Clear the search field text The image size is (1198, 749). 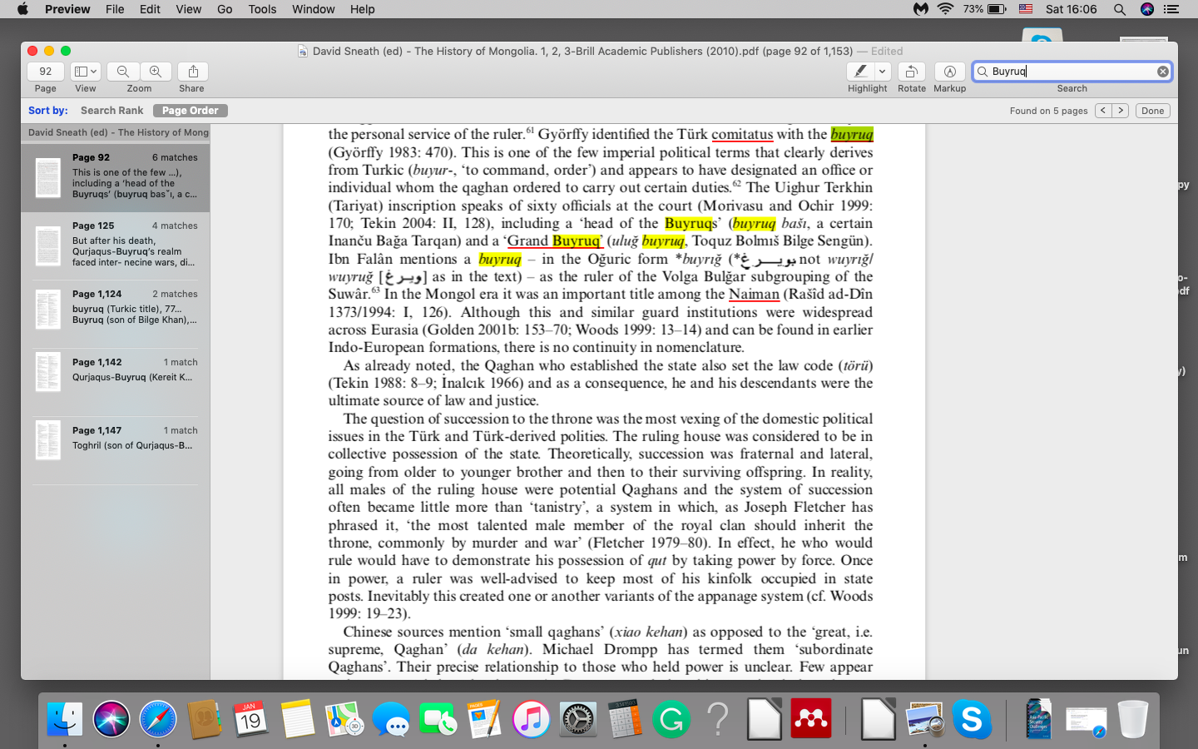[x=1162, y=72]
